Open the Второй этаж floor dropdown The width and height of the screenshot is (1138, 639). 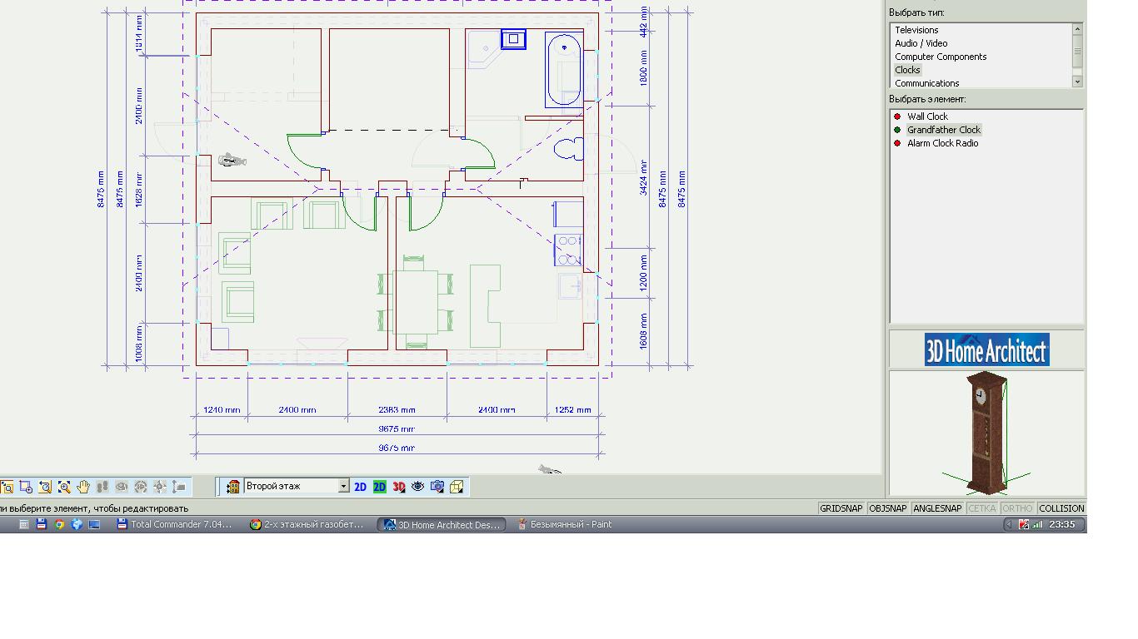click(x=342, y=487)
